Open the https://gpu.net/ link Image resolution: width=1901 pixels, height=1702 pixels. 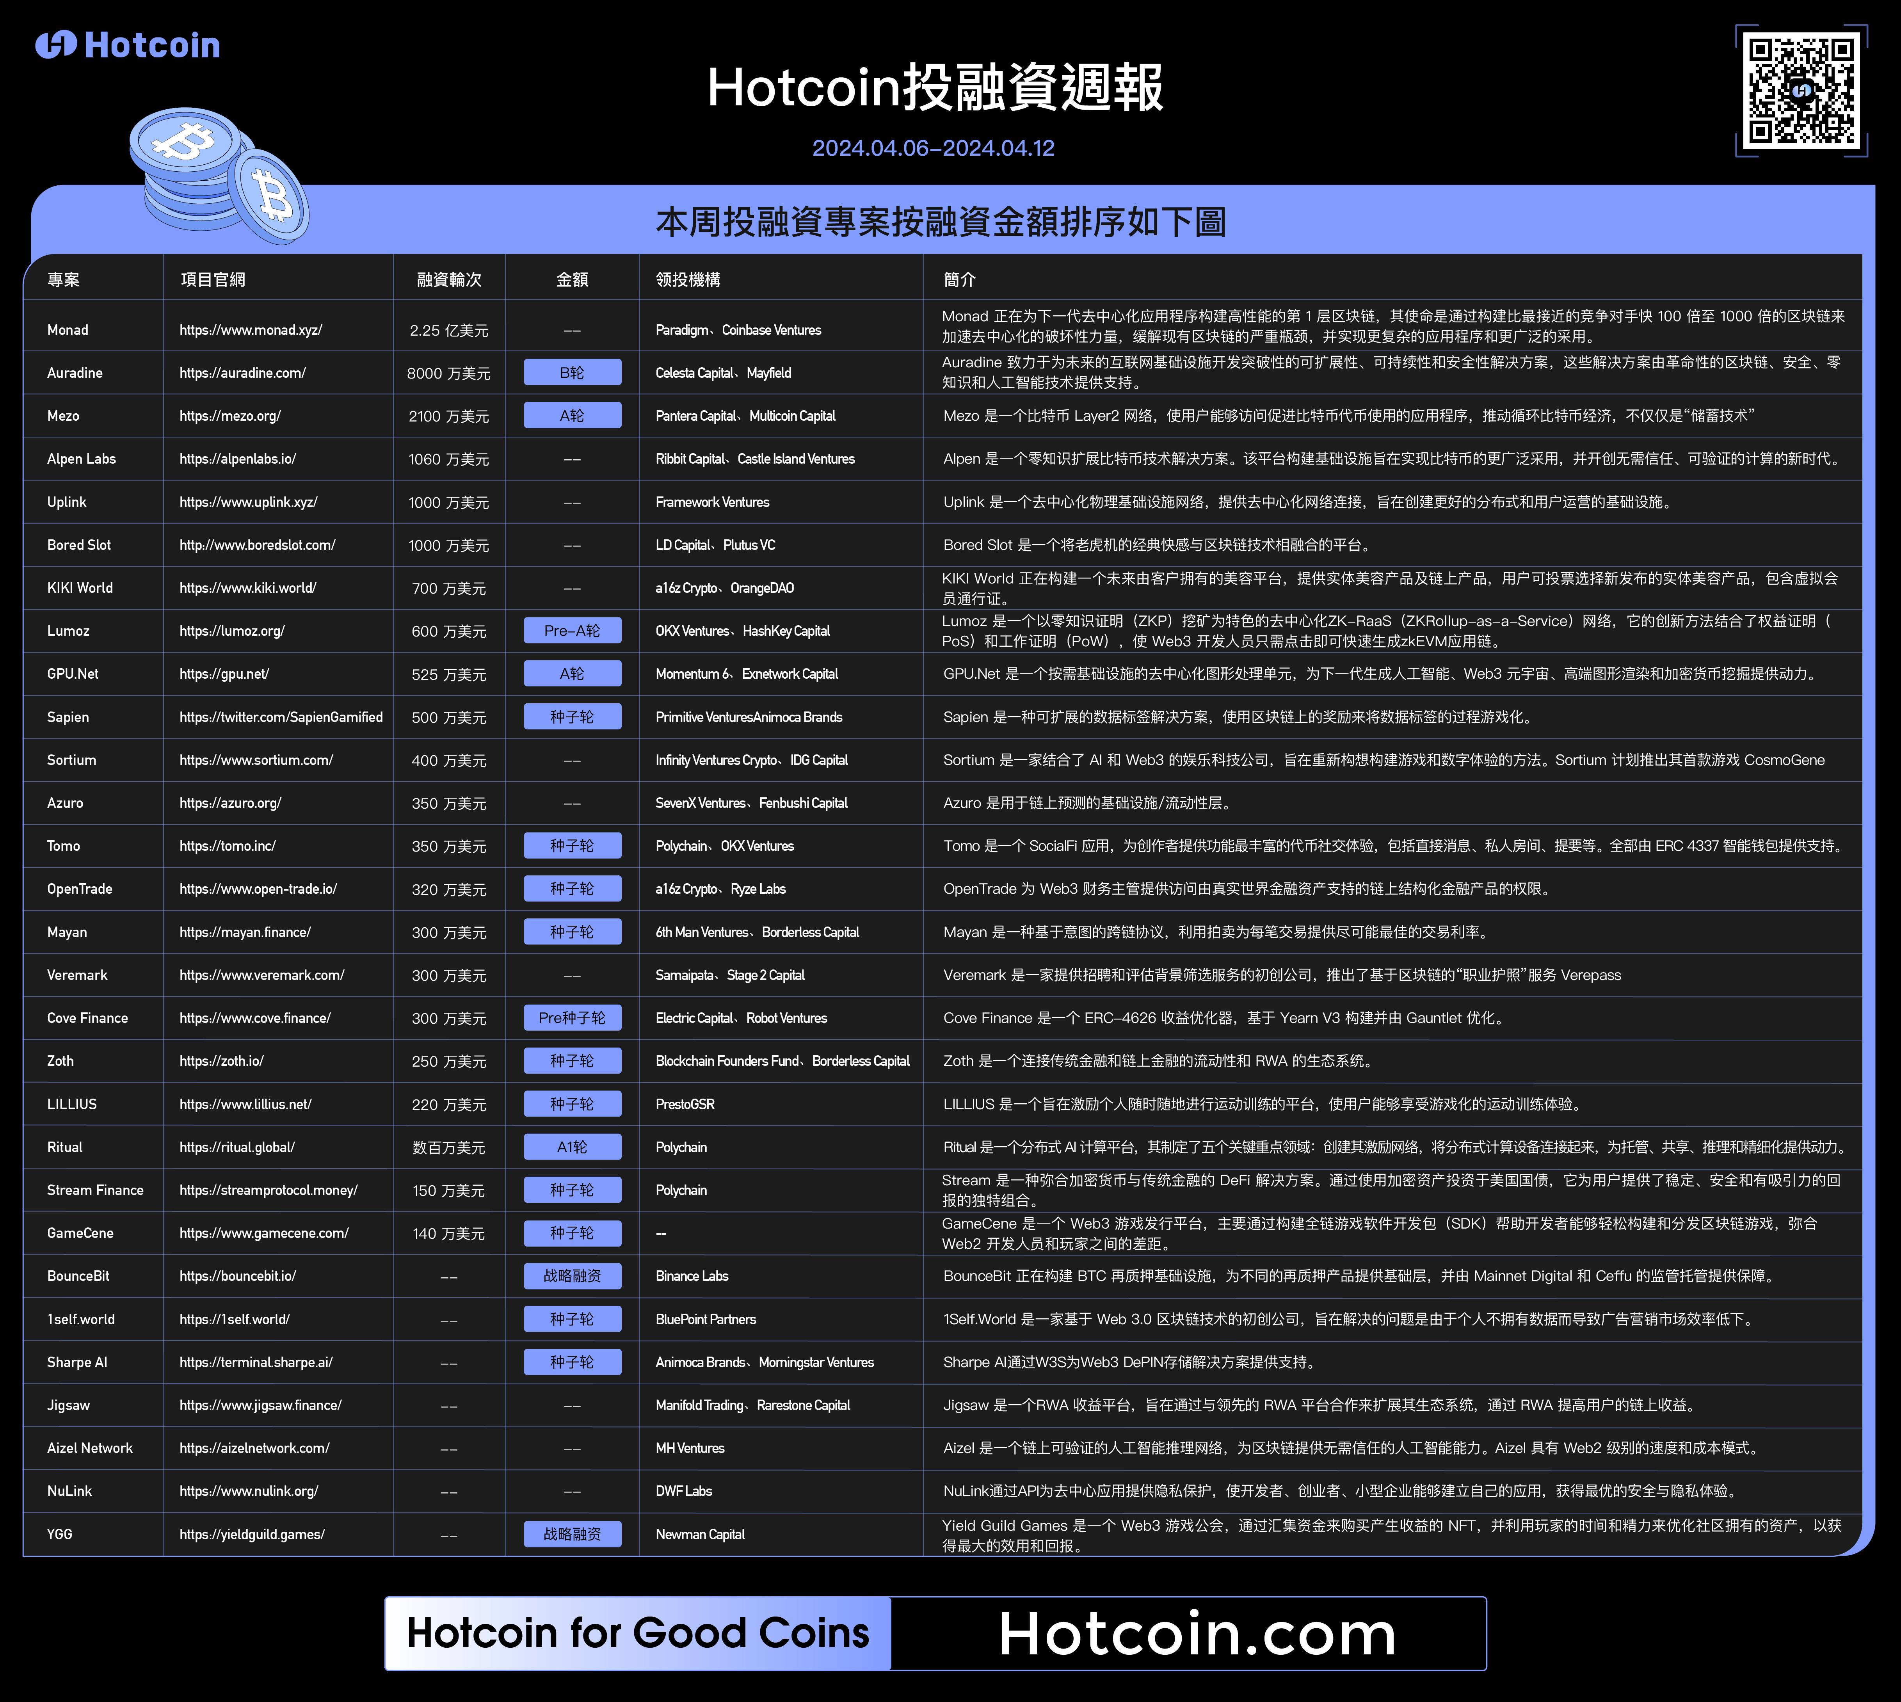click(224, 674)
